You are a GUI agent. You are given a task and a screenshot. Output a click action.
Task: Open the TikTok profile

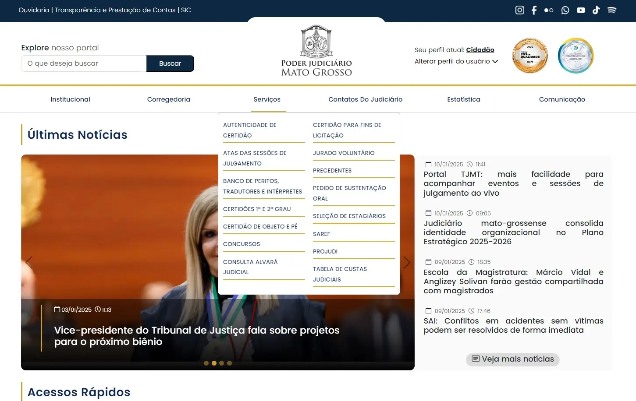tap(596, 10)
